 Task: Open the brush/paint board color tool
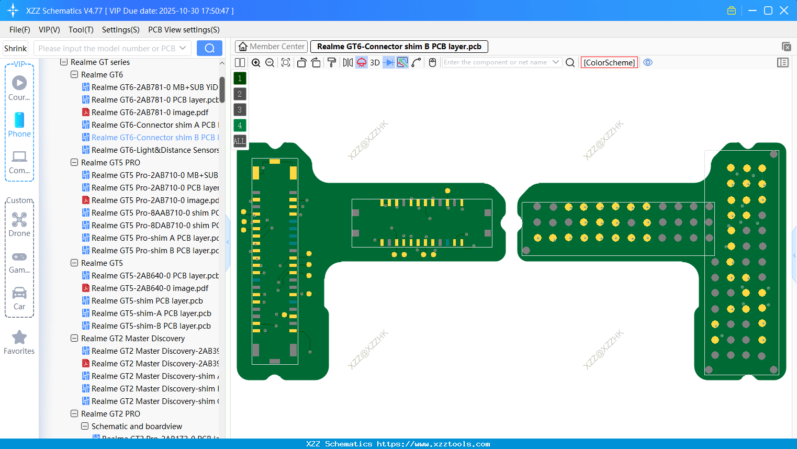tap(331, 62)
